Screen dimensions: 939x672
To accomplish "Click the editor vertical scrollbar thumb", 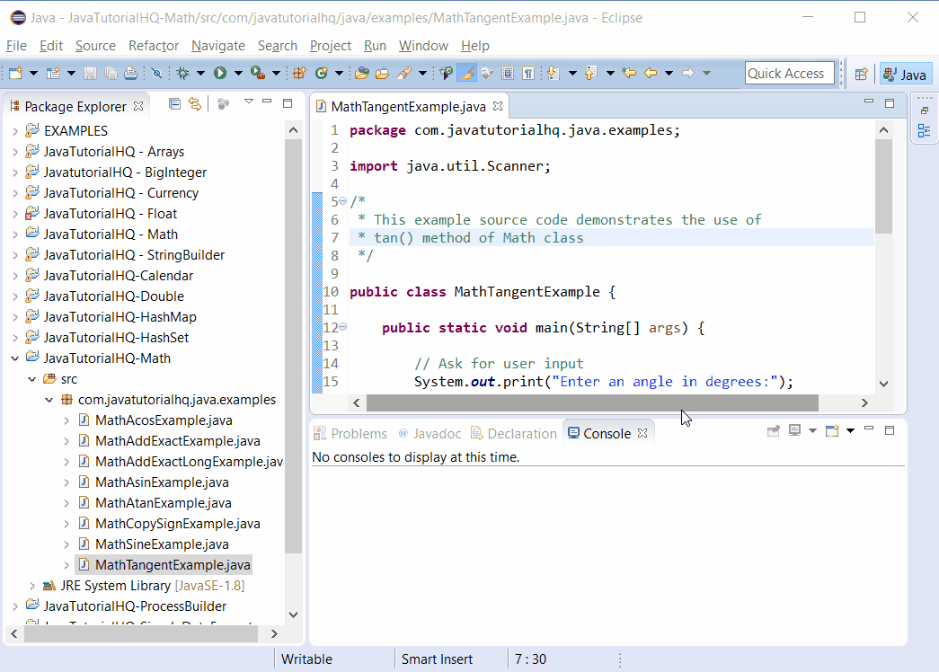I will tap(883, 186).
